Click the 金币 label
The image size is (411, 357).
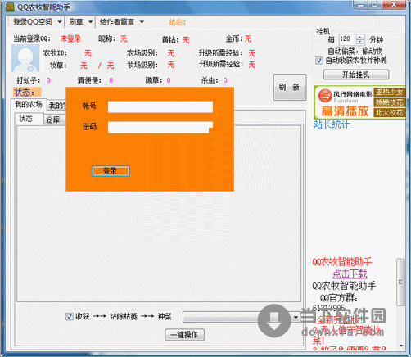234,38
